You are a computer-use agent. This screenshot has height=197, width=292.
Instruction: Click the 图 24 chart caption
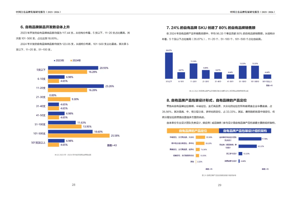tap(219, 175)
